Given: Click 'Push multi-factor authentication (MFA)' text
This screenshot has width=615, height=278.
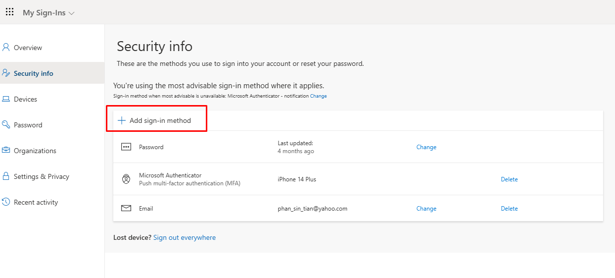Looking at the screenshot, I should pyautogui.click(x=189, y=183).
